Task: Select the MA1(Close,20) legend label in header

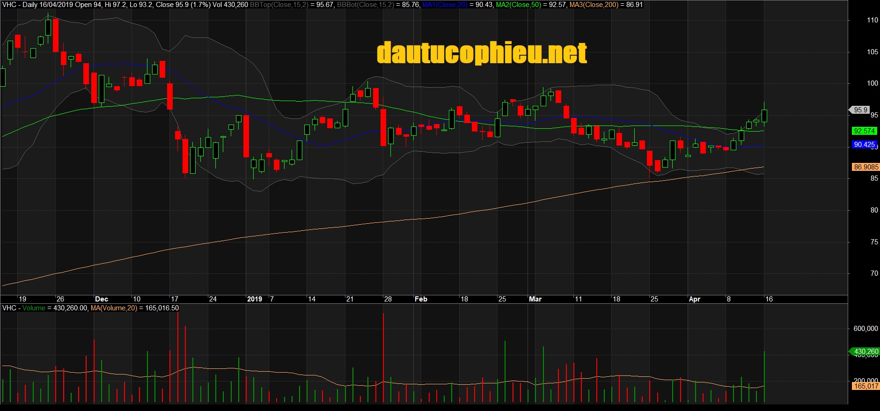Action: 444,5
